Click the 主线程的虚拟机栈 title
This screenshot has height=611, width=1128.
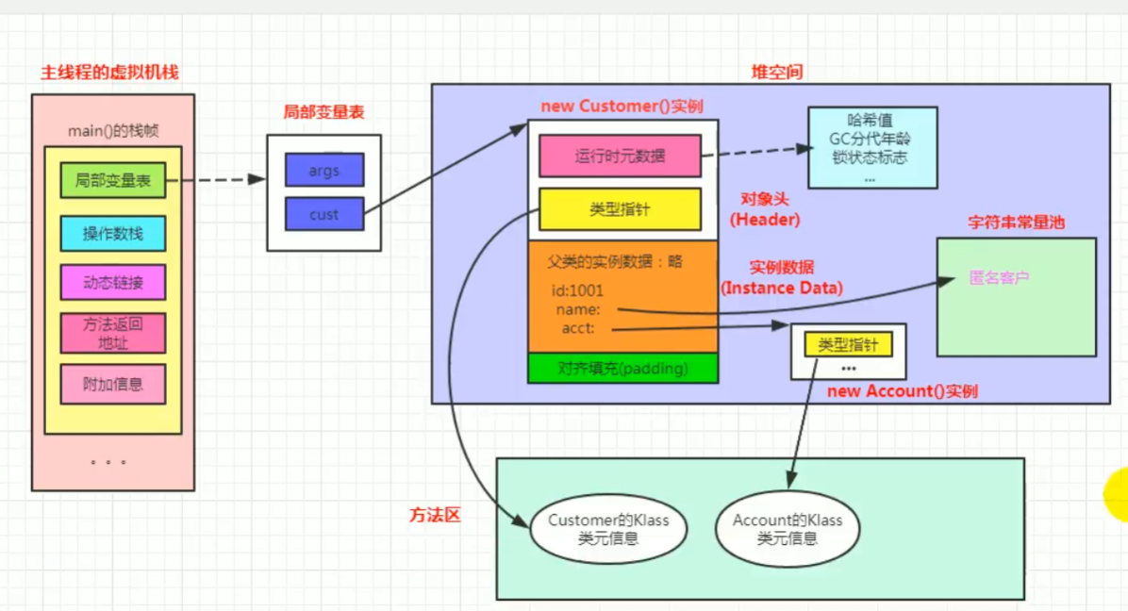click(x=109, y=72)
